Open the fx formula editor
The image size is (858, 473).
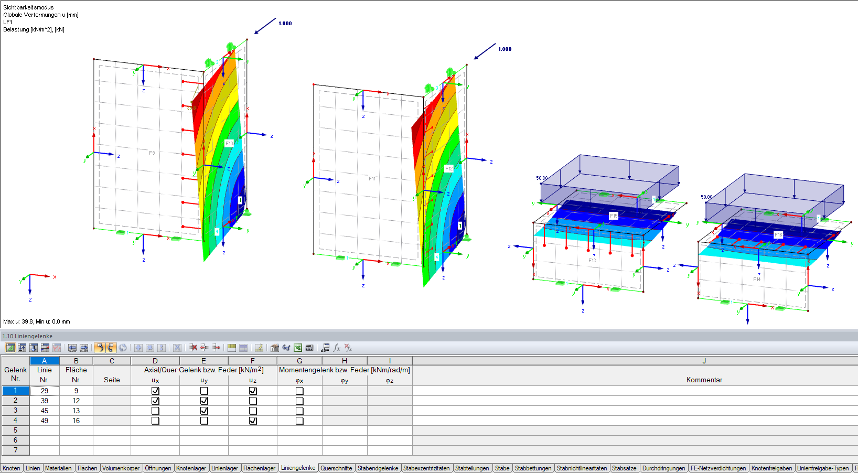[x=336, y=347]
